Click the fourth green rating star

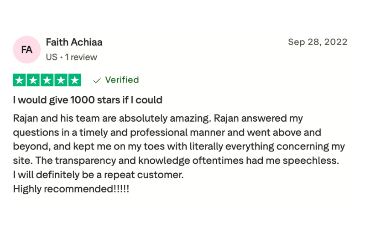[x=61, y=80]
